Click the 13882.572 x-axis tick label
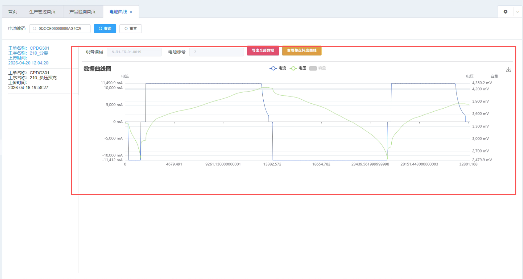 tap(272, 164)
